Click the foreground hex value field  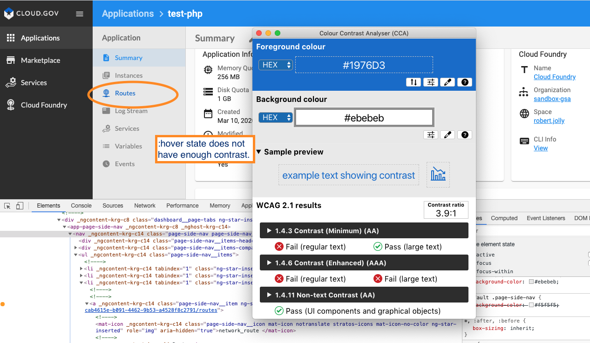point(364,65)
